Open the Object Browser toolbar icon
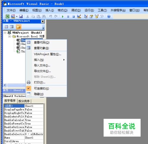The image size is (148, 144). [96, 16]
